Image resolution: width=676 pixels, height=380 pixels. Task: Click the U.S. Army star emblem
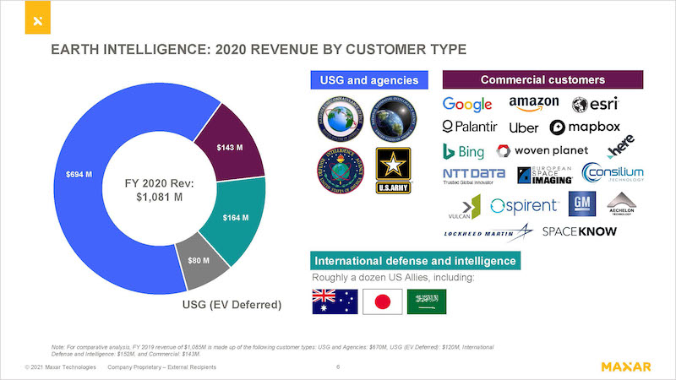pos(393,171)
